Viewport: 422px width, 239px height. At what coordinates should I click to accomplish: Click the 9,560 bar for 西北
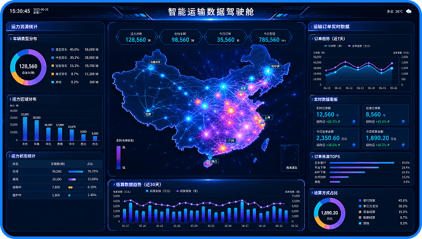point(84,137)
